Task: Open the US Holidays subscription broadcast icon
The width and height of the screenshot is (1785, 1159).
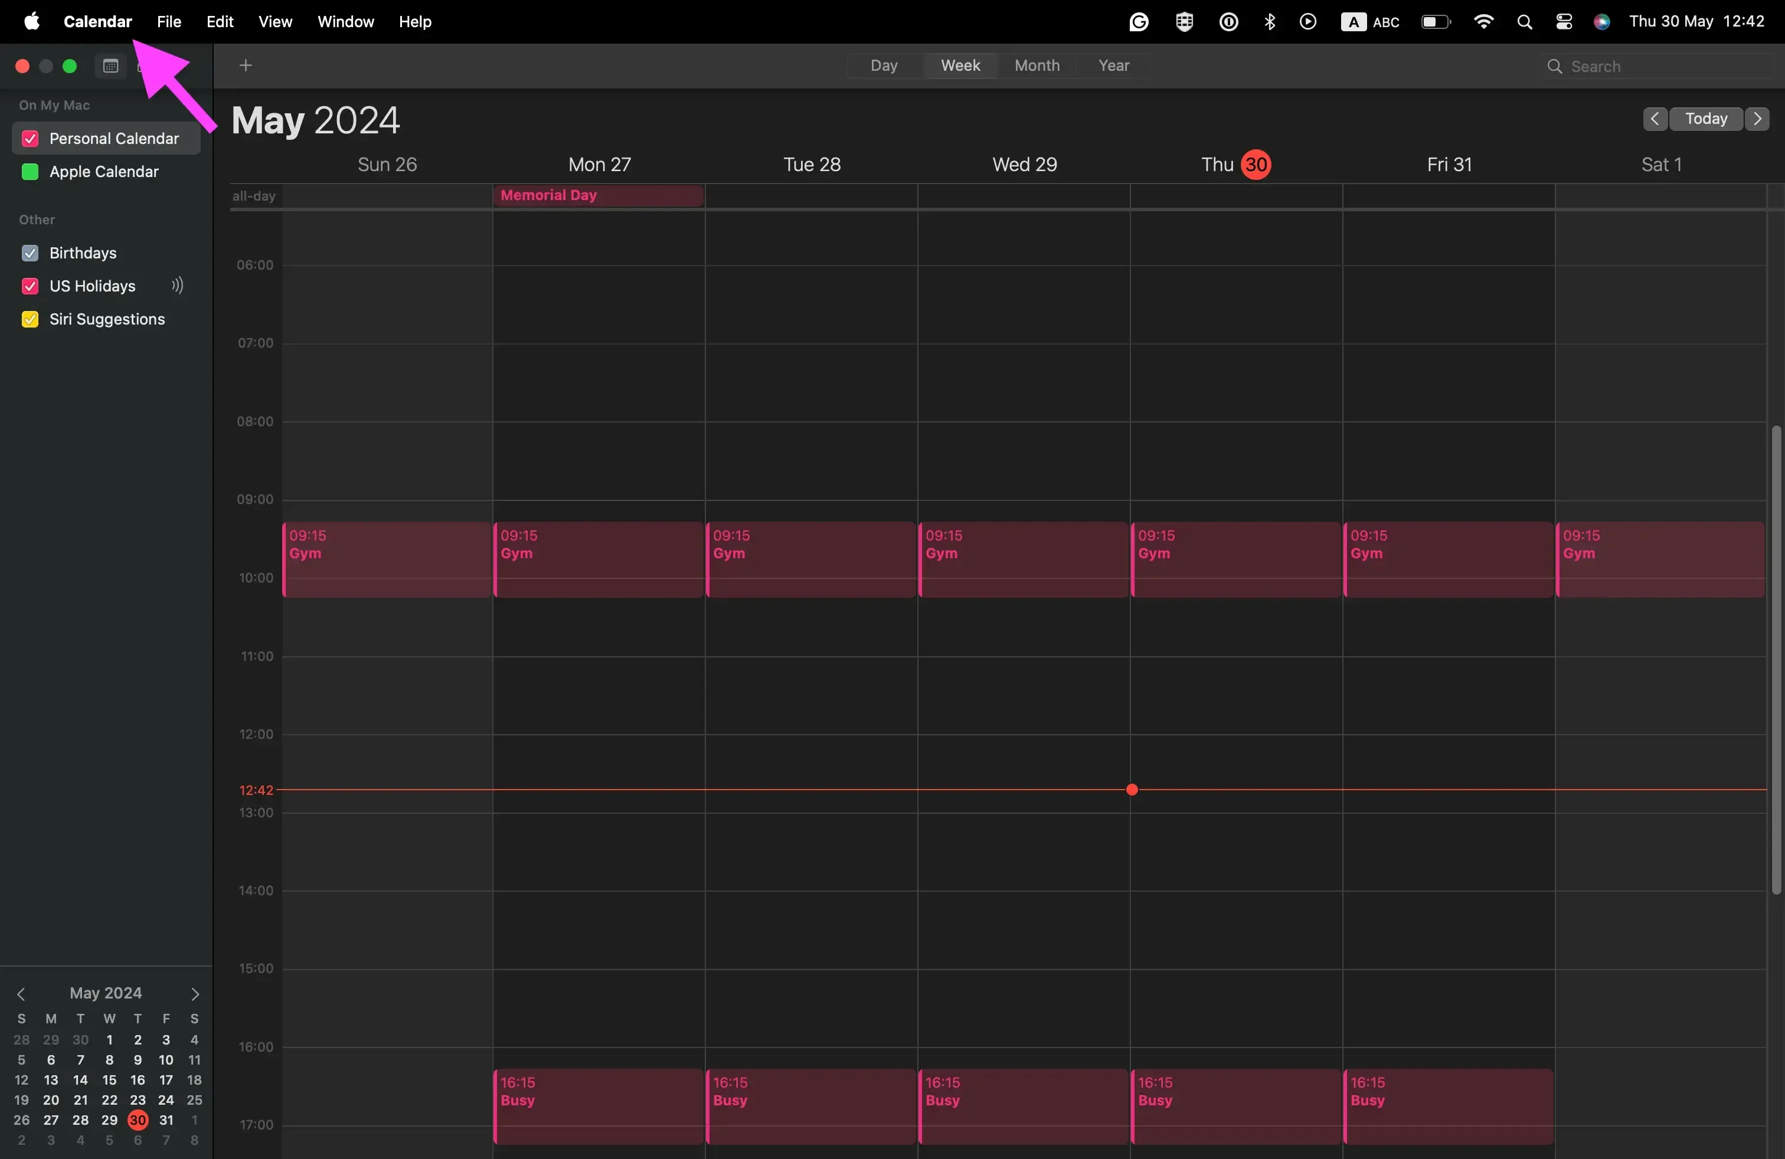Action: pyautogui.click(x=177, y=286)
